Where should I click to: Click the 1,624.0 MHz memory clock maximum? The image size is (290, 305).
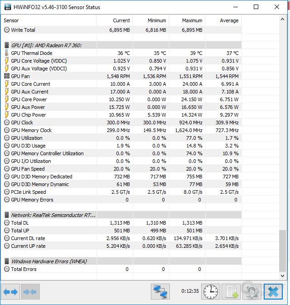pos(189,130)
